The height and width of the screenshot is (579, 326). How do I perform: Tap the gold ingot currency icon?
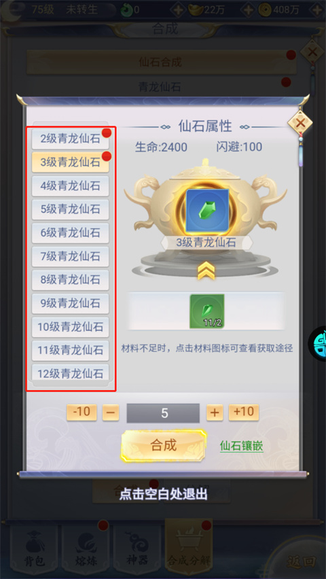(x=196, y=10)
